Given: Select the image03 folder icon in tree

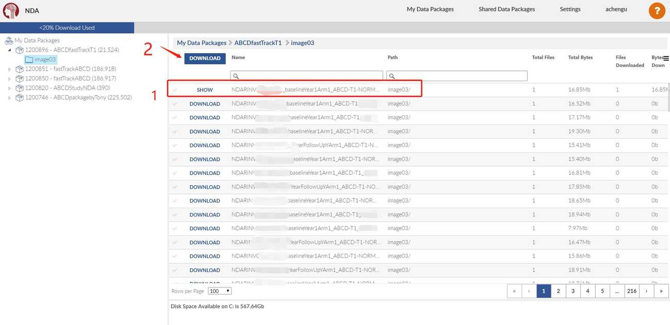Looking at the screenshot, I should (29, 60).
